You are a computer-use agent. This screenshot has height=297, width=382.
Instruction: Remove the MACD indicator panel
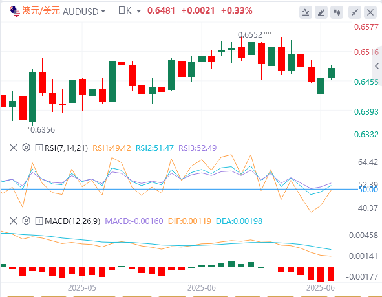coord(14,221)
